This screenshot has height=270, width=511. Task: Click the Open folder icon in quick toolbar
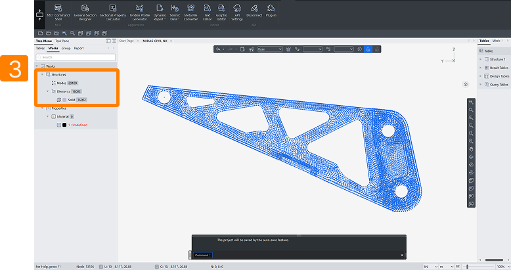pos(48,34)
